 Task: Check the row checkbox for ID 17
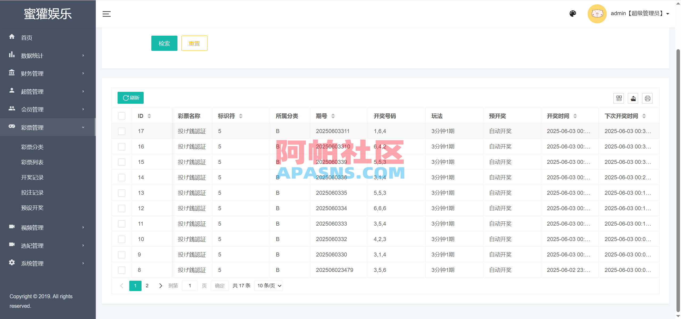(122, 131)
